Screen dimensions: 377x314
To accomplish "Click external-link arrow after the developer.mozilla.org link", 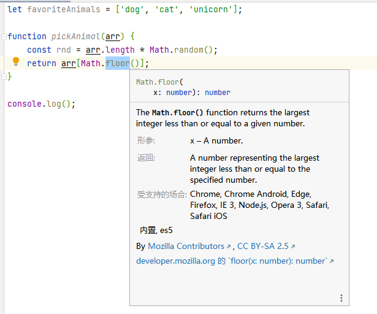I will click(x=332, y=261).
